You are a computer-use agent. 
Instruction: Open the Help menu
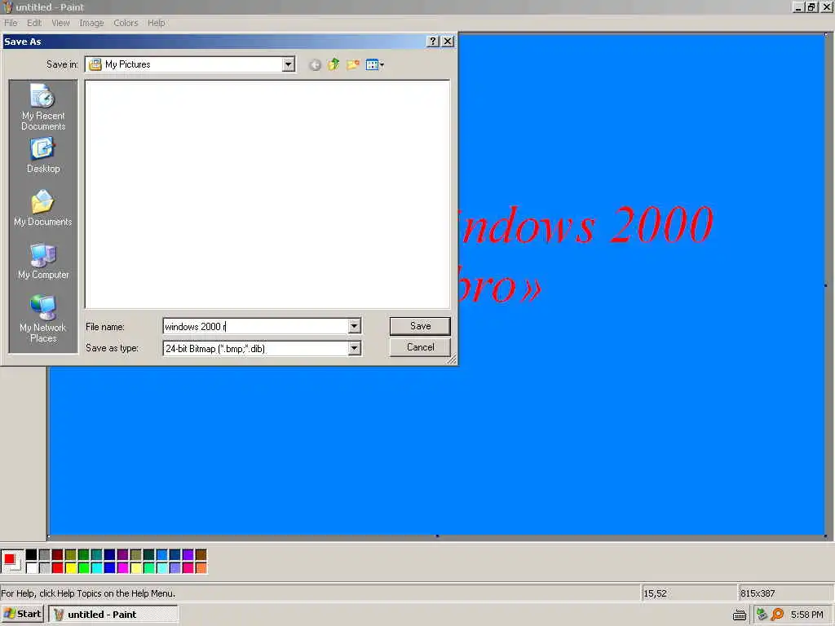[156, 23]
